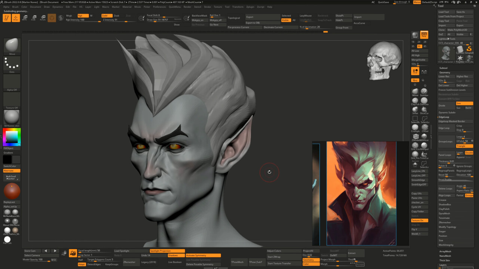Viewport: 479px width, 269px height.
Task: Adjust the Draw Size slider
Action: pos(164,20)
